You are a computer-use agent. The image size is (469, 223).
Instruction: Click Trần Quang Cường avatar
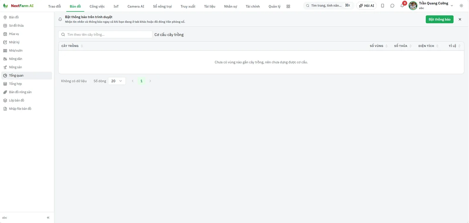[413, 6]
